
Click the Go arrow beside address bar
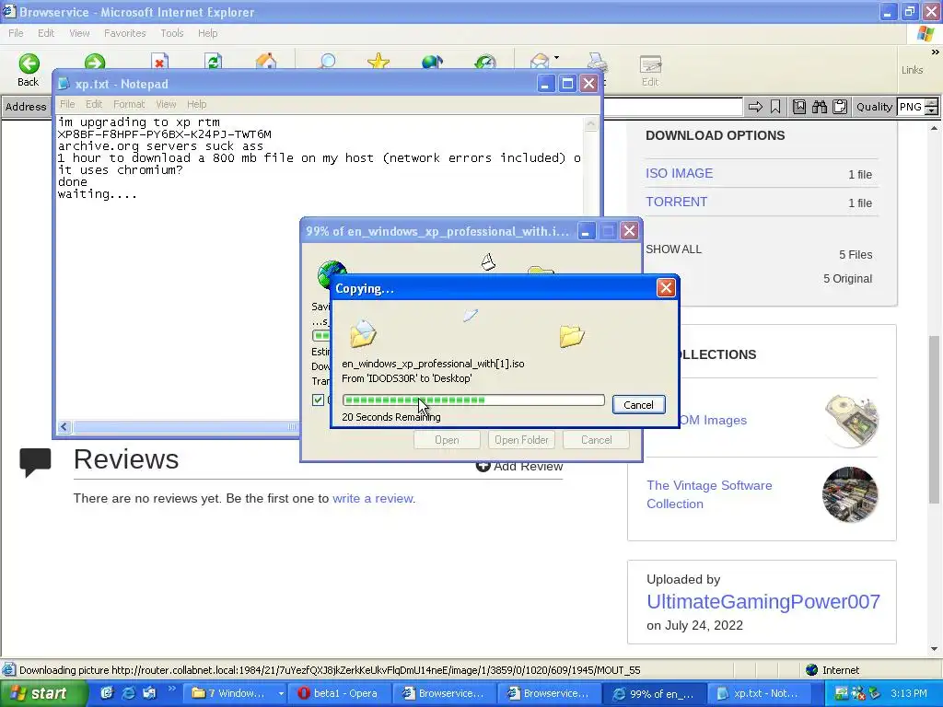click(x=755, y=107)
